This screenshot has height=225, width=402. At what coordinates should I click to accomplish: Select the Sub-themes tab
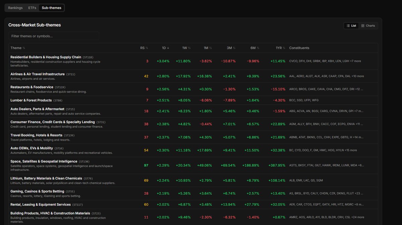(52, 8)
